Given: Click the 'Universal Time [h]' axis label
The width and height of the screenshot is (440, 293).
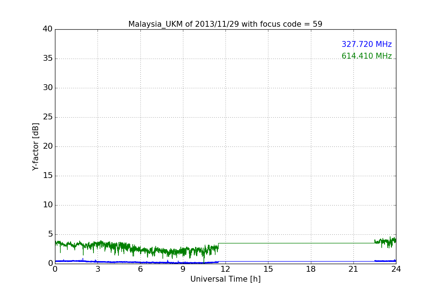Looking at the screenshot, I should pyautogui.click(x=225, y=279).
